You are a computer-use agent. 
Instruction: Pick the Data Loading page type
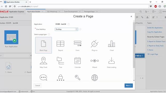112,62
